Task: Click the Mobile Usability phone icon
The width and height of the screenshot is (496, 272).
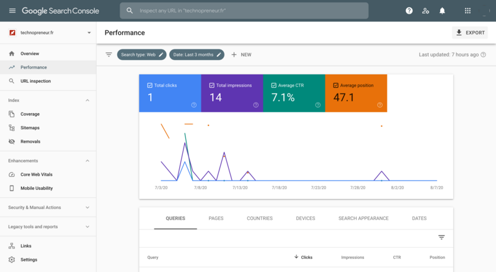Action: point(12,188)
